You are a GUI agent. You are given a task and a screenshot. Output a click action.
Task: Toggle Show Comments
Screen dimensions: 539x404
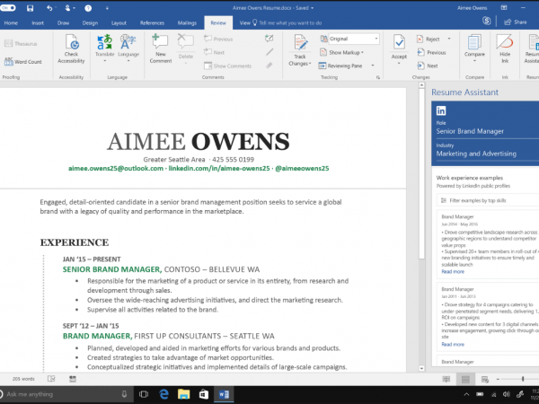(227, 66)
